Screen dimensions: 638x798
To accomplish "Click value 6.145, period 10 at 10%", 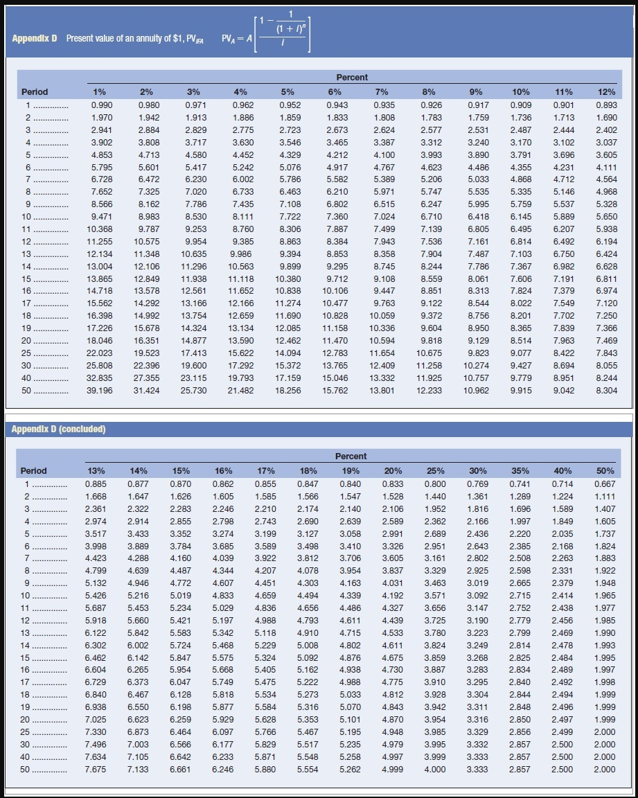I will [521, 217].
